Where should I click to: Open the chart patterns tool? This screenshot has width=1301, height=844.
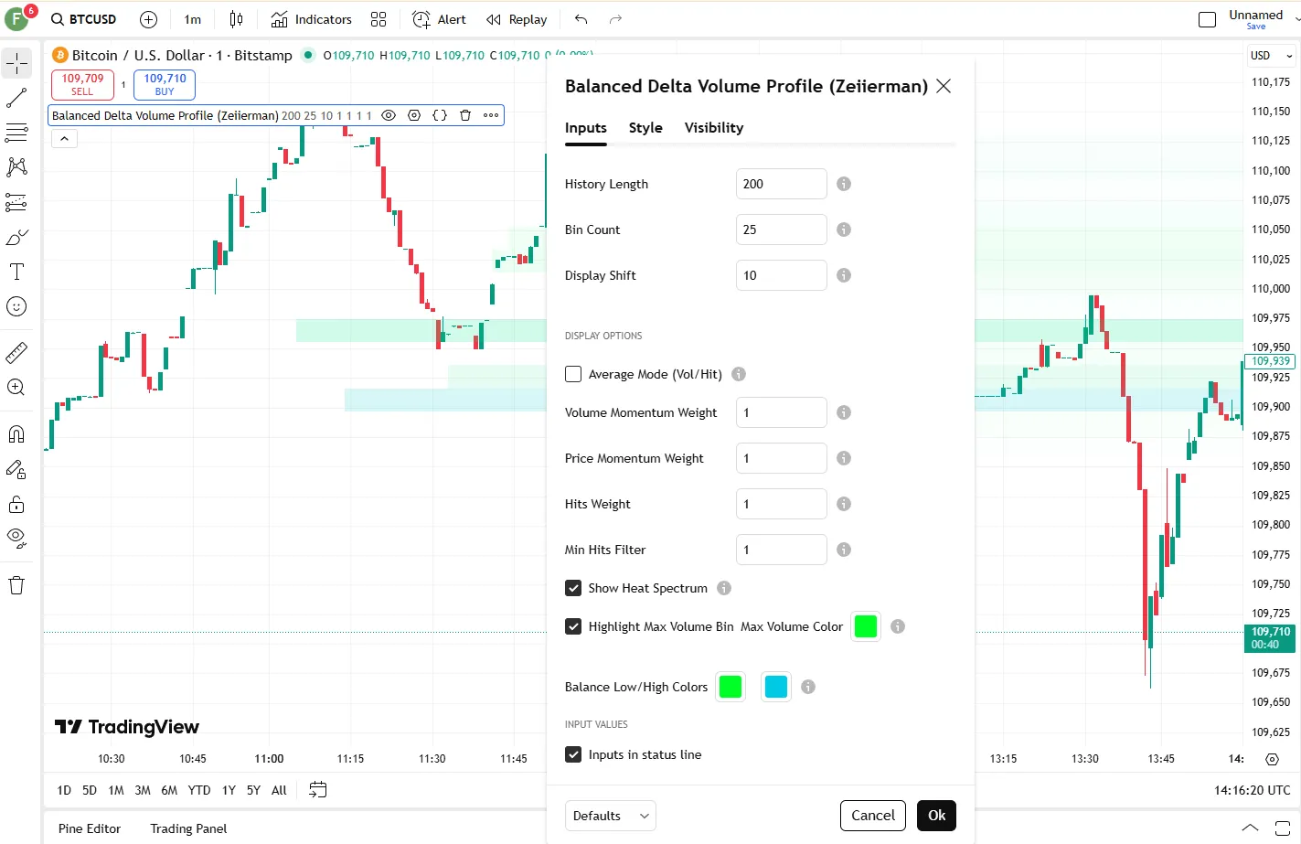pyautogui.click(x=16, y=167)
